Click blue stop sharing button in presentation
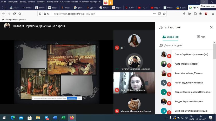Image resolution: width=216 pixels, height=121 pixels. (72, 98)
